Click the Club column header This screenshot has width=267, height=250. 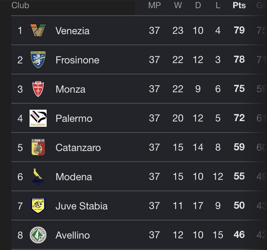point(20,5)
